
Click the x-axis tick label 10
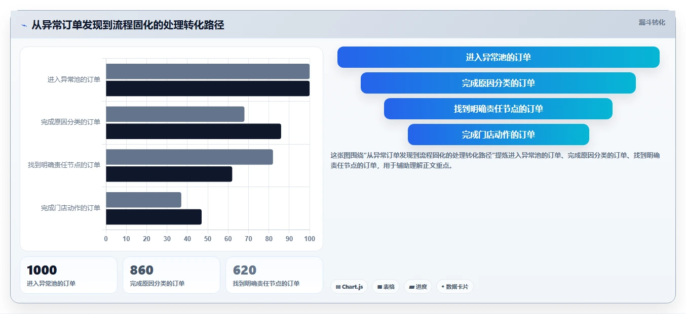click(x=126, y=239)
